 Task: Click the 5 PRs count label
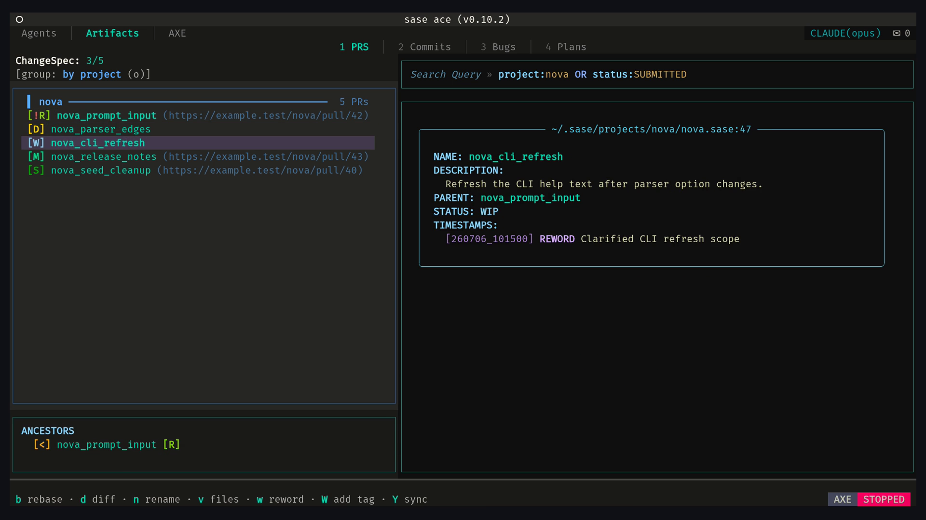[x=354, y=102]
